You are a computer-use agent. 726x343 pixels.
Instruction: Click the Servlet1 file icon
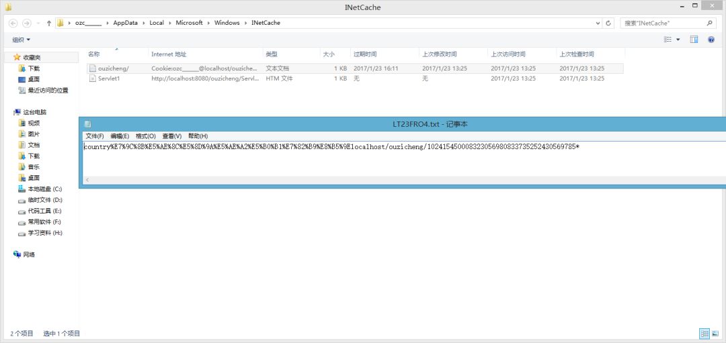click(92, 79)
